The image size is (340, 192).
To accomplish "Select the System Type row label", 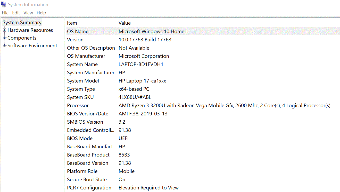I will pos(81,89).
